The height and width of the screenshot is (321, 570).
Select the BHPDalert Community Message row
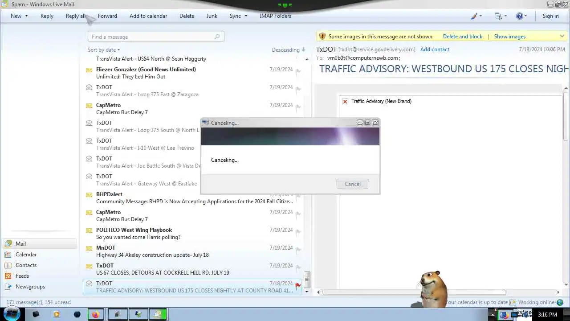pyautogui.click(x=192, y=198)
